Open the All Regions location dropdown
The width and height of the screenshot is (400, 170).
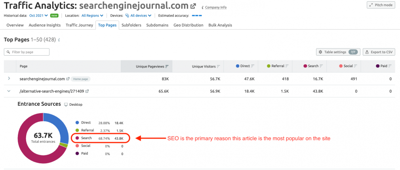92,15
